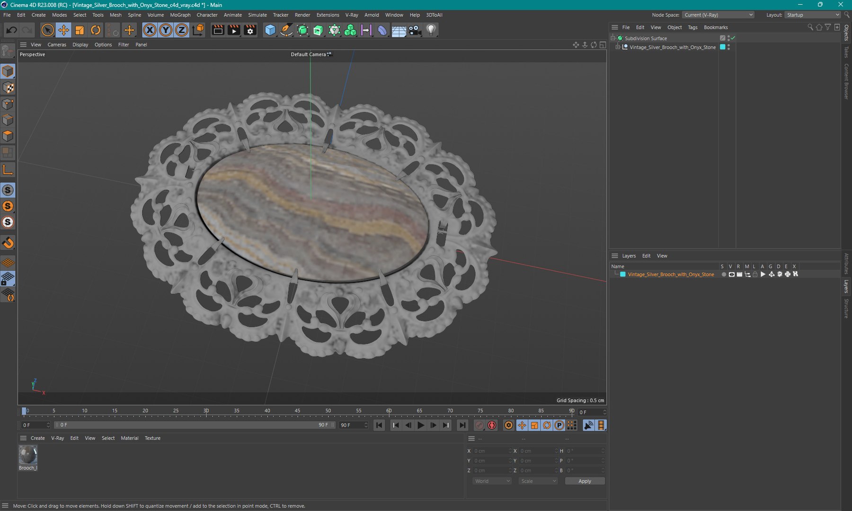Open material manager Texture menu
Viewport: 852px width, 511px height.
pyautogui.click(x=152, y=438)
